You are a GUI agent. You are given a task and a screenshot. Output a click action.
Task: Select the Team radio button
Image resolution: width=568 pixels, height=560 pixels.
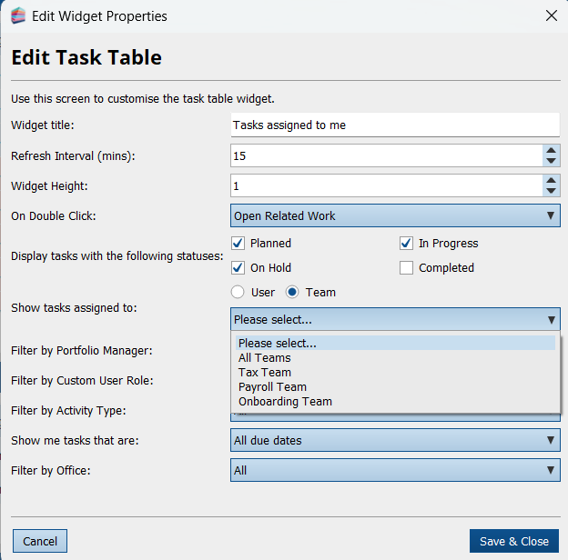click(x=293, y=293)
